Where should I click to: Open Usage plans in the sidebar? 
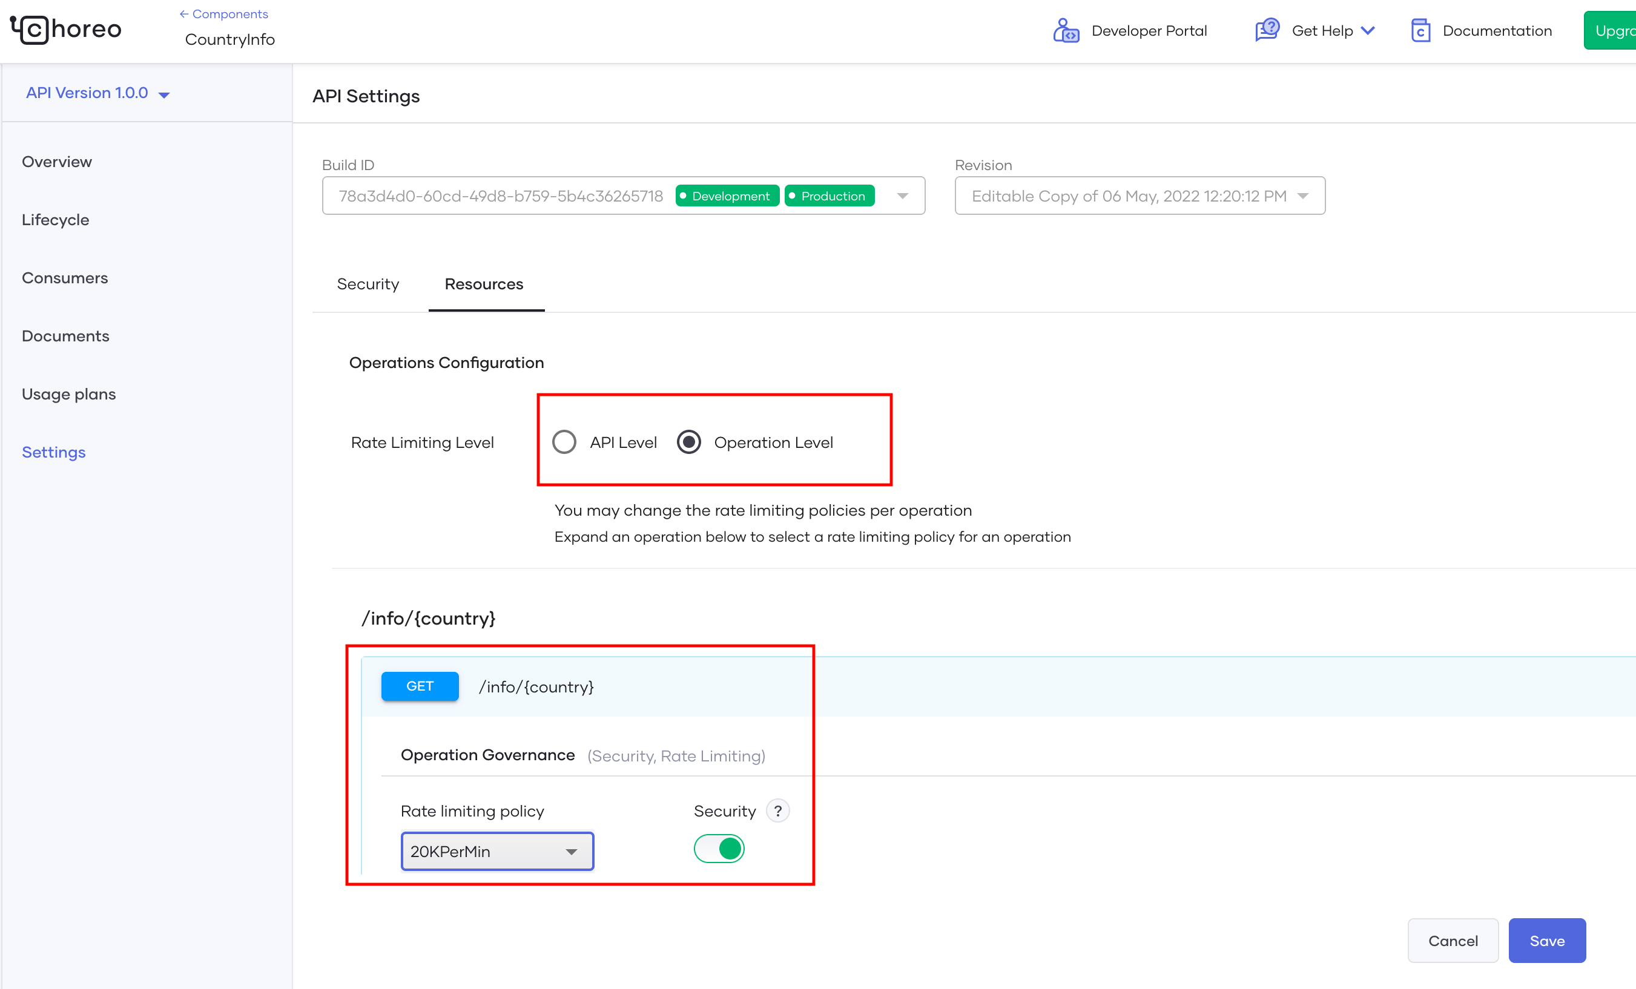click(68, 394)
